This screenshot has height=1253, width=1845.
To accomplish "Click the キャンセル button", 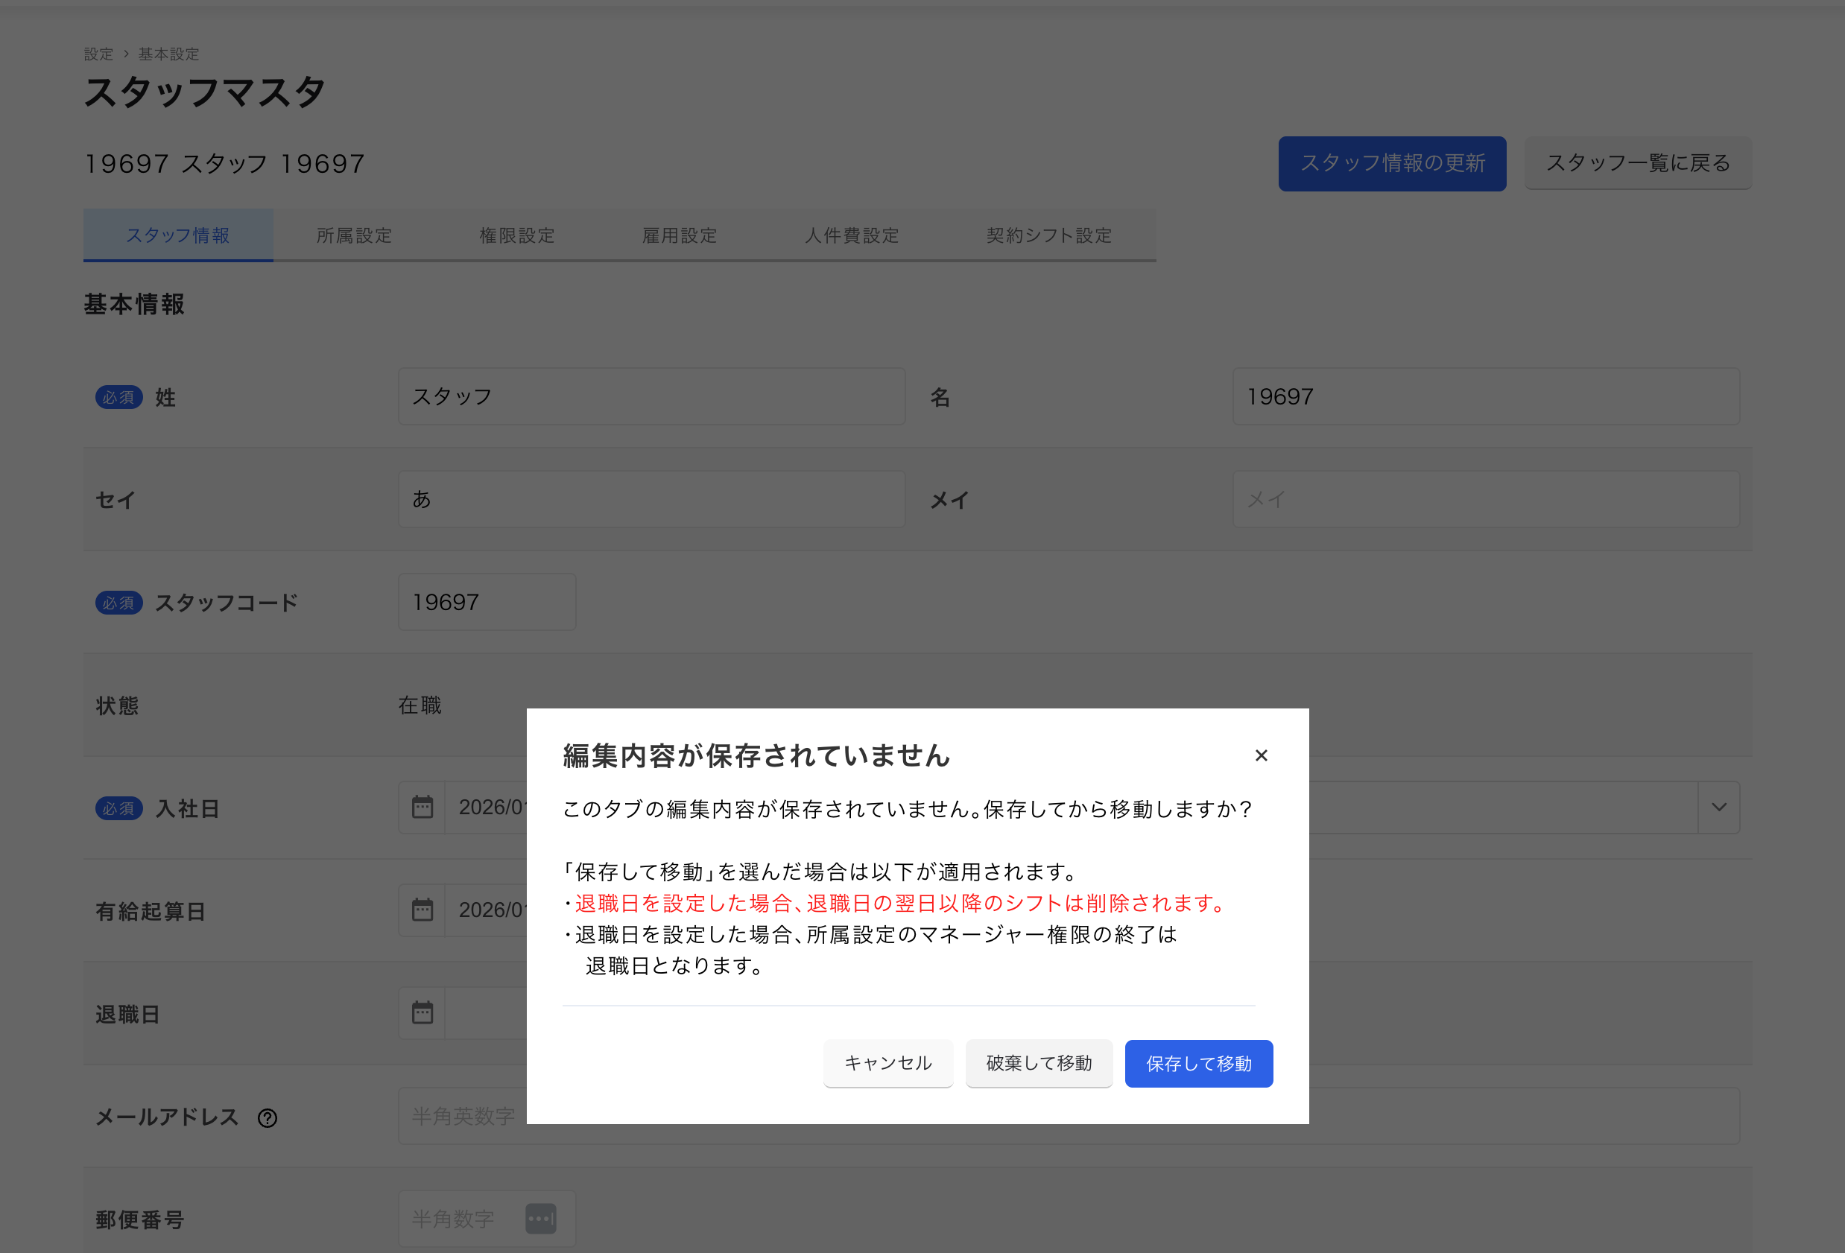I will pos(887,1063).
